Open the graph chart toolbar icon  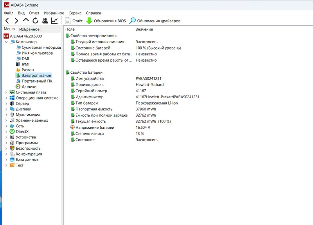point(54,21)
